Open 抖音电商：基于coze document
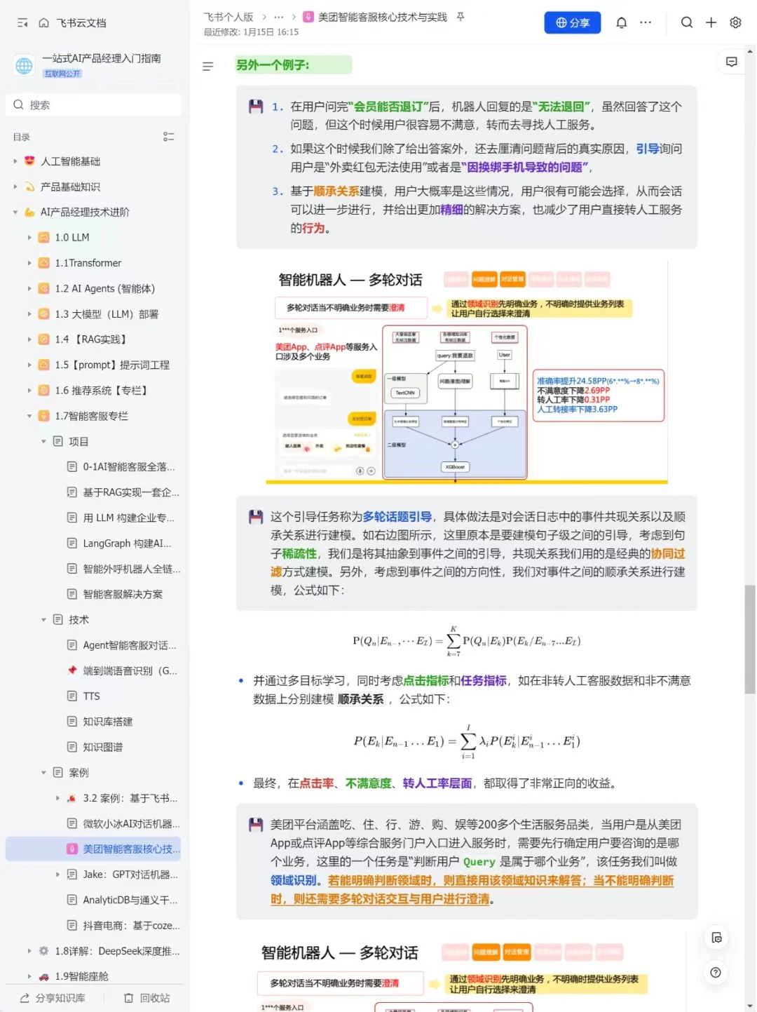The height and width of the screenshot is (1012, 757). [x=132, y=925]
